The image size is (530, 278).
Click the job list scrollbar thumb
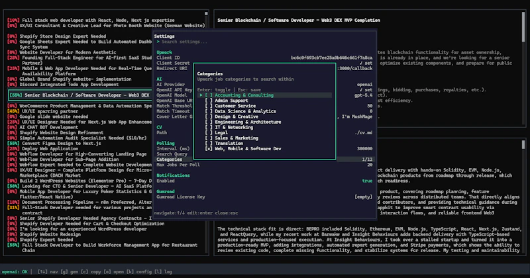(x=206, y=14)
